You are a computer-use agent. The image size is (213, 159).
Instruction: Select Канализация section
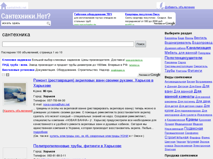click(199, 48)
